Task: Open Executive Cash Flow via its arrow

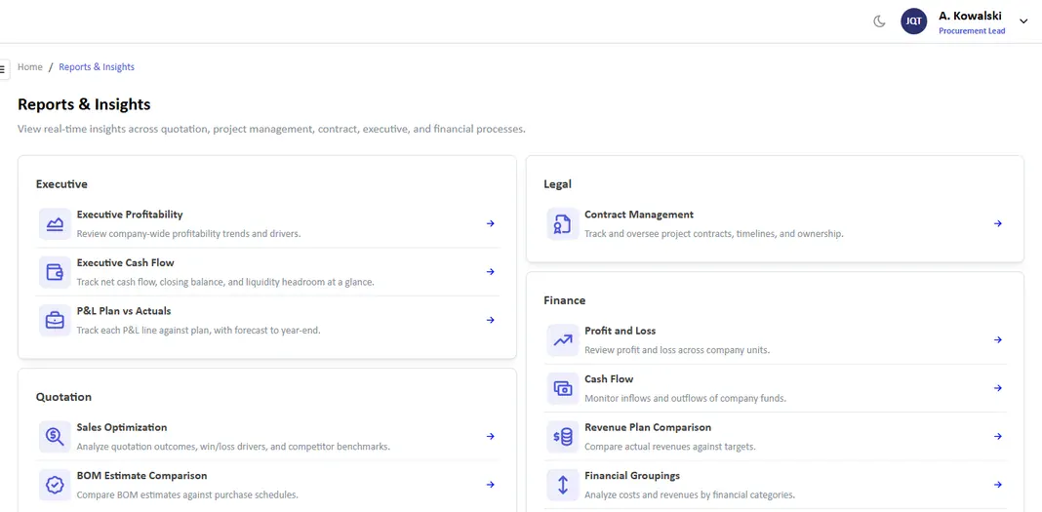Action: (x=491, y=272)
